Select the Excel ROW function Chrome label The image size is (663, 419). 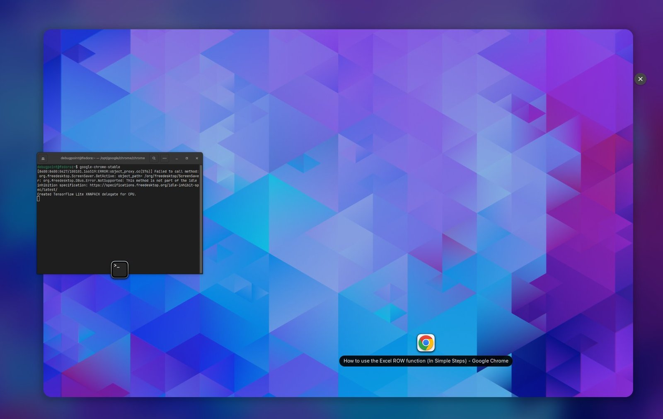[x=426, y=361]
